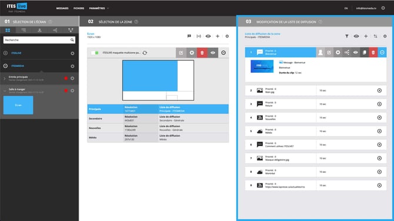The width and height of the screenshot is (394, 221).
Task: Expand the Entrée principale row
Action: (x=5, y=79)
